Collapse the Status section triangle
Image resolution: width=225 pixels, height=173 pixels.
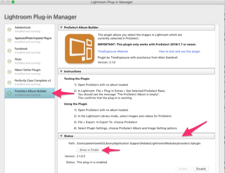coord(61,136)
